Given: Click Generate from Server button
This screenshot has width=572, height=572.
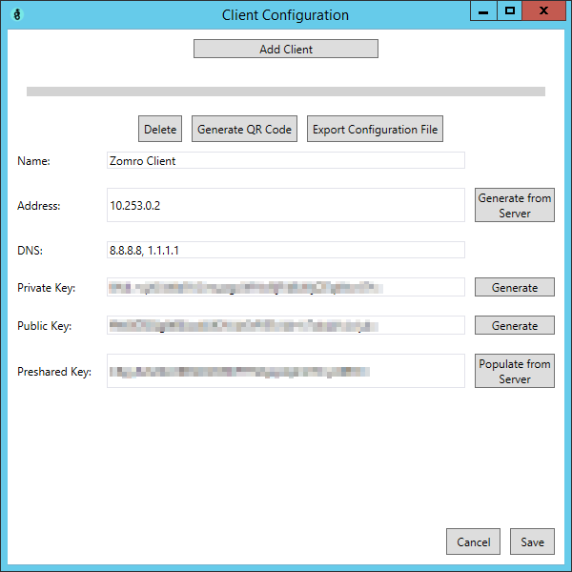Looking at the screenshot, I should click(x=515, y=205).
